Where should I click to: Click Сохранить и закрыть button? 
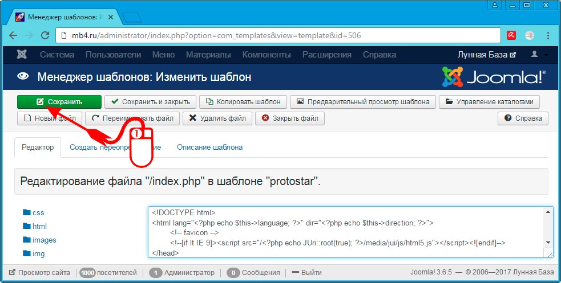click(x=150, y=102)
